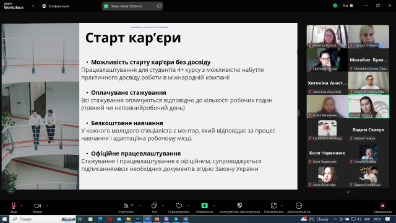396x223 pixels.
Task: Click the green encryption shield icon
Action: 335,6
